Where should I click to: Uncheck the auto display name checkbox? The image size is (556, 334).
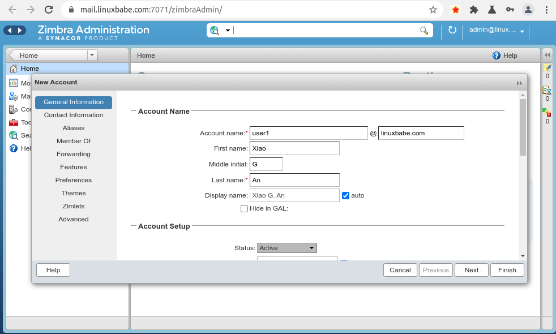[x=345, y=195]
